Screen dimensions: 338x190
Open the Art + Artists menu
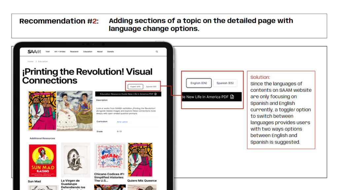(60, 52)
